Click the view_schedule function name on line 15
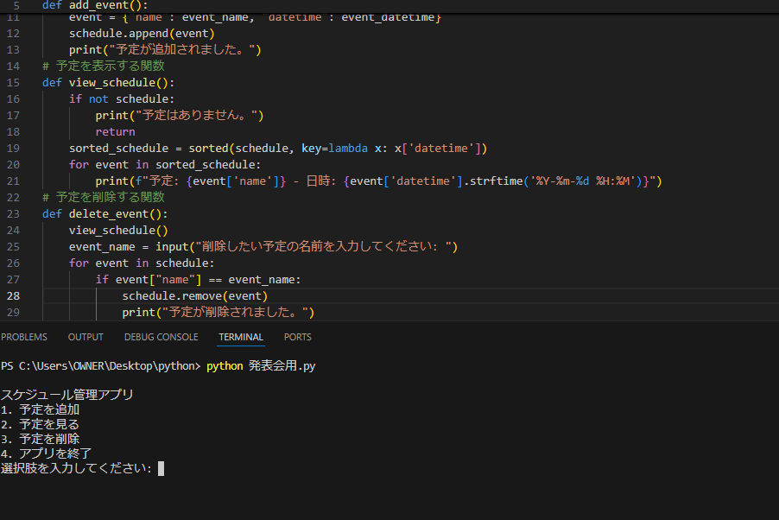This screenshot has height=520, width=779. (111, 83)
